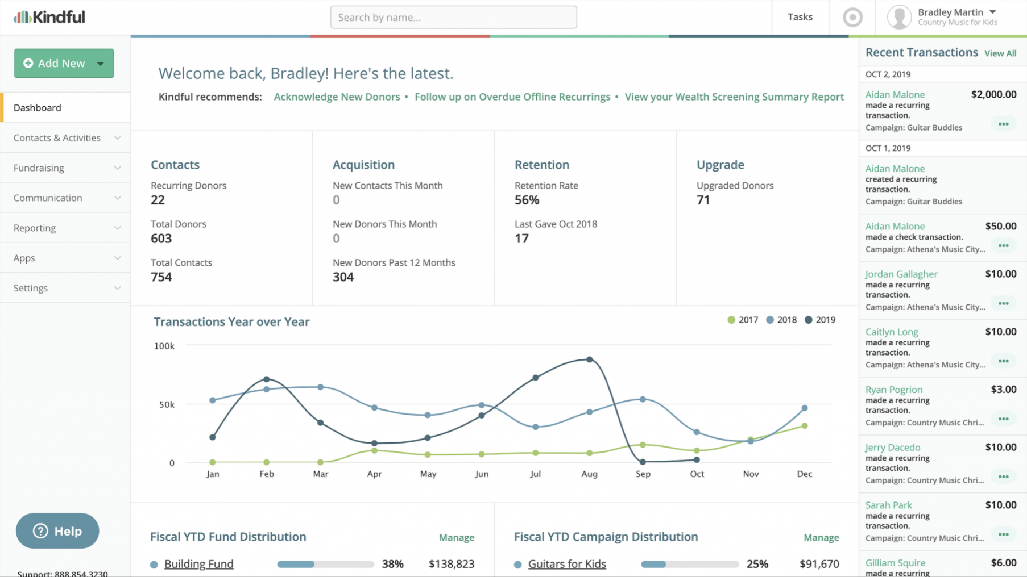
Task: Open the Guitars for Kids campaign link
Action: pos(567,564)
